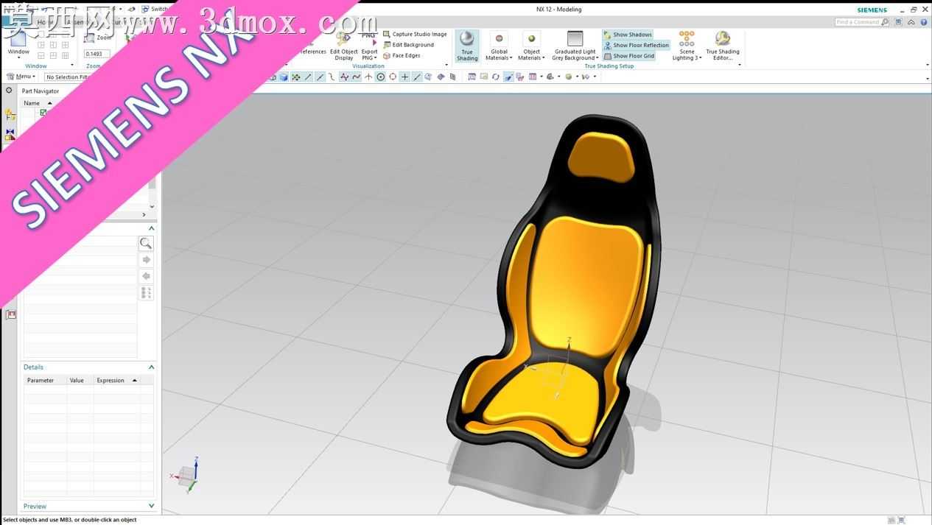
Task: Click the Constraint Navigator sidebar icon
Action: (10, 135)
